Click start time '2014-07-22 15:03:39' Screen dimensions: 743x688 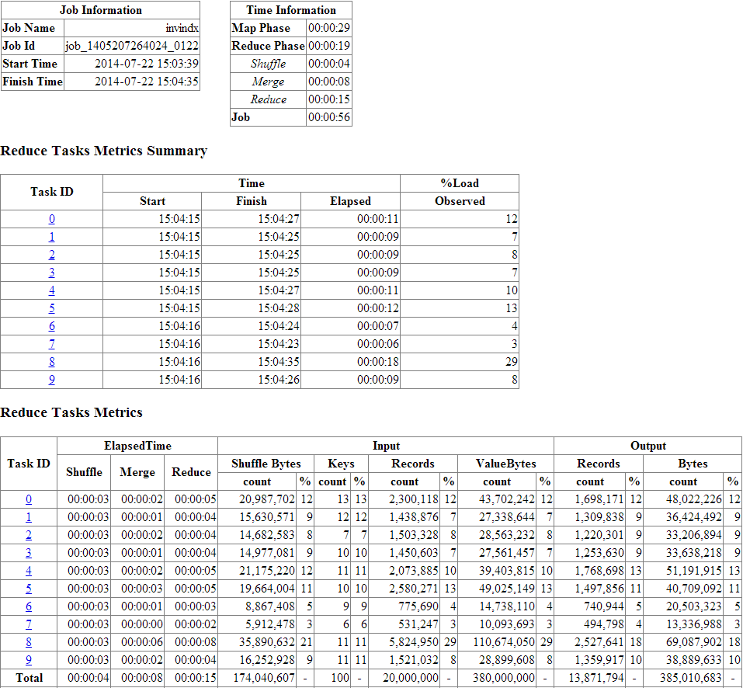point(147,64)
